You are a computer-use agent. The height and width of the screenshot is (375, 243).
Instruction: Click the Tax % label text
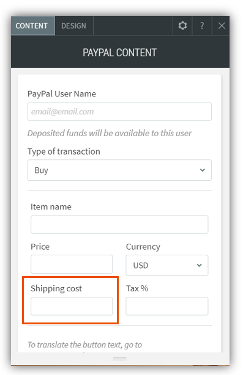[137, 288]
